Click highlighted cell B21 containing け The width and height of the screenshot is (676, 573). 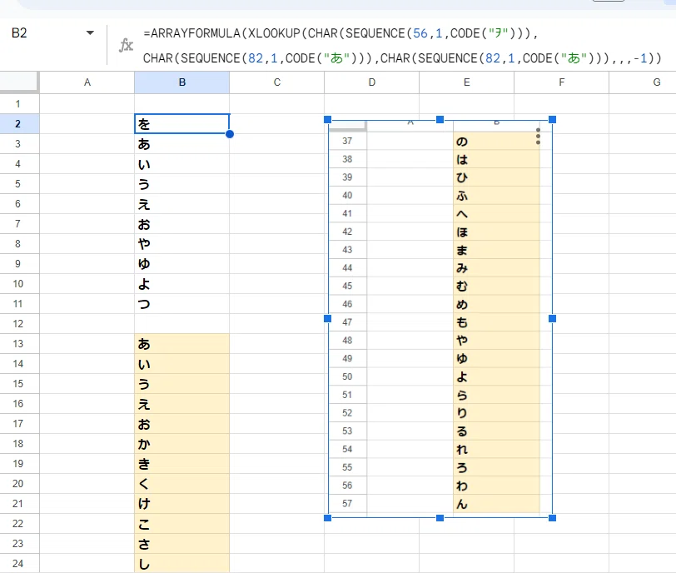(182, 504)
